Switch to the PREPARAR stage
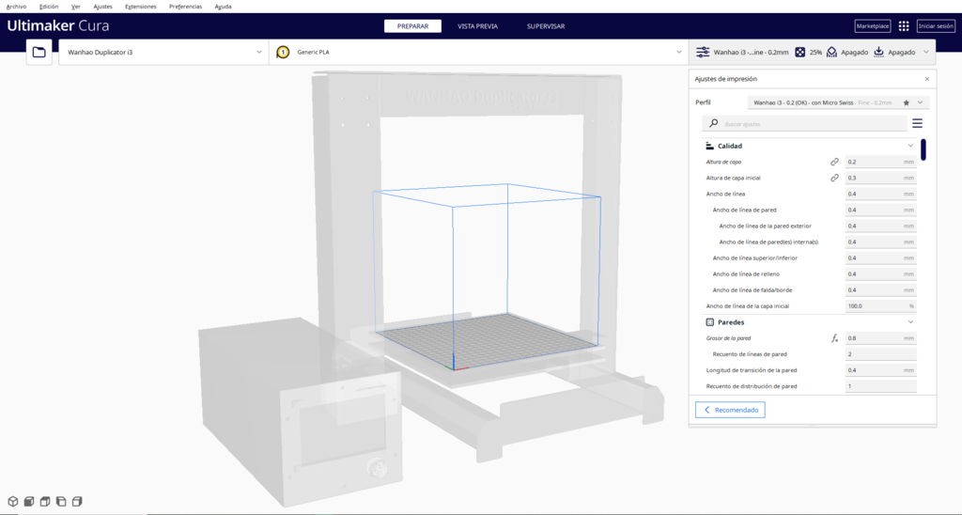The height and width of the screenshot is (515, 962). click(413, 26)
